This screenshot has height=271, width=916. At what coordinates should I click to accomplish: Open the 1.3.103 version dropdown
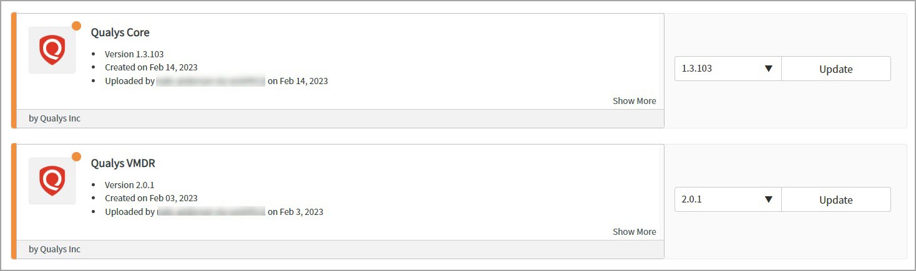tap(728, 69)
